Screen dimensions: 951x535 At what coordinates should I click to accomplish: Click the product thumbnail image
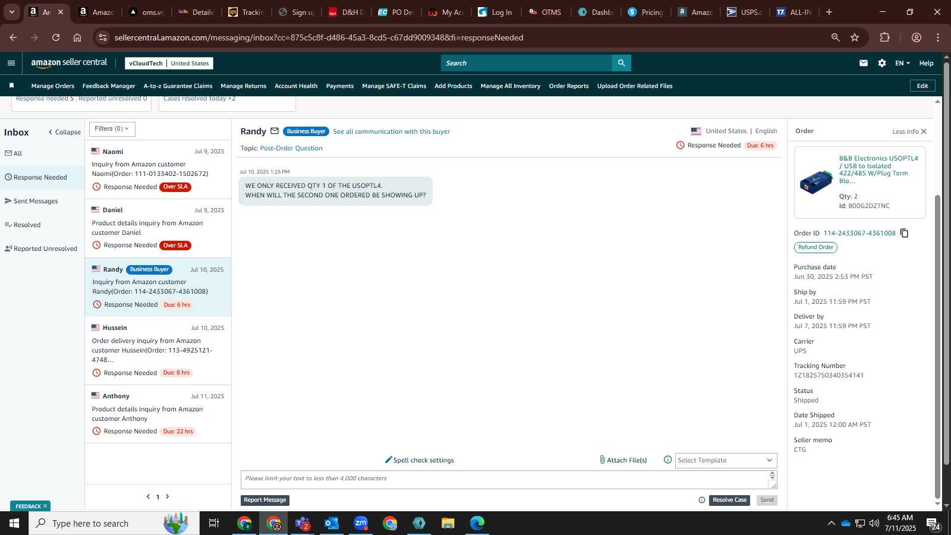[816, 181]
